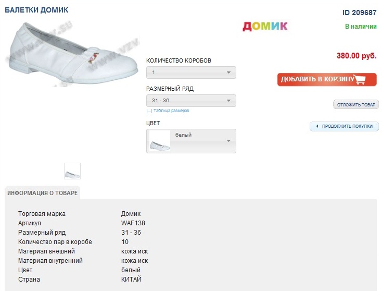Image resolution: width=382 pixels, height=291 pixels.
Task: Click the bracket icon before Таблица размеров
Action: pos(149,111)
